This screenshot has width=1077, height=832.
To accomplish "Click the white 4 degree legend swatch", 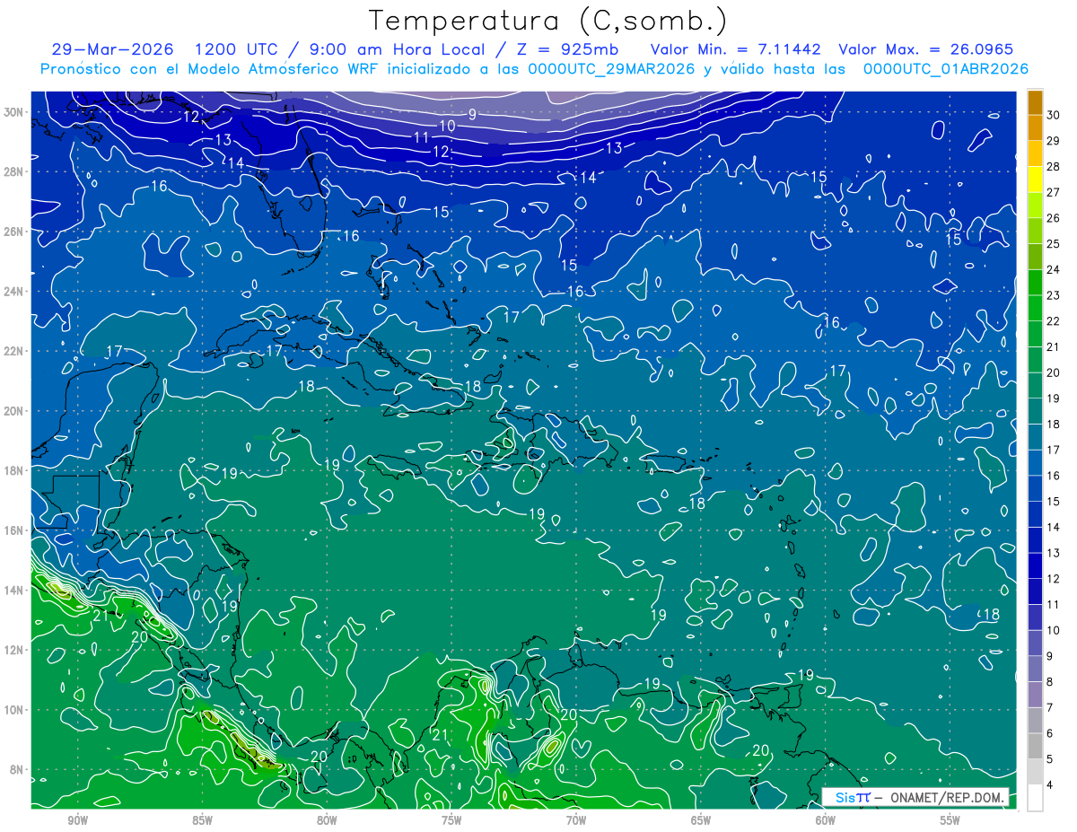I will pos(1035,798).
